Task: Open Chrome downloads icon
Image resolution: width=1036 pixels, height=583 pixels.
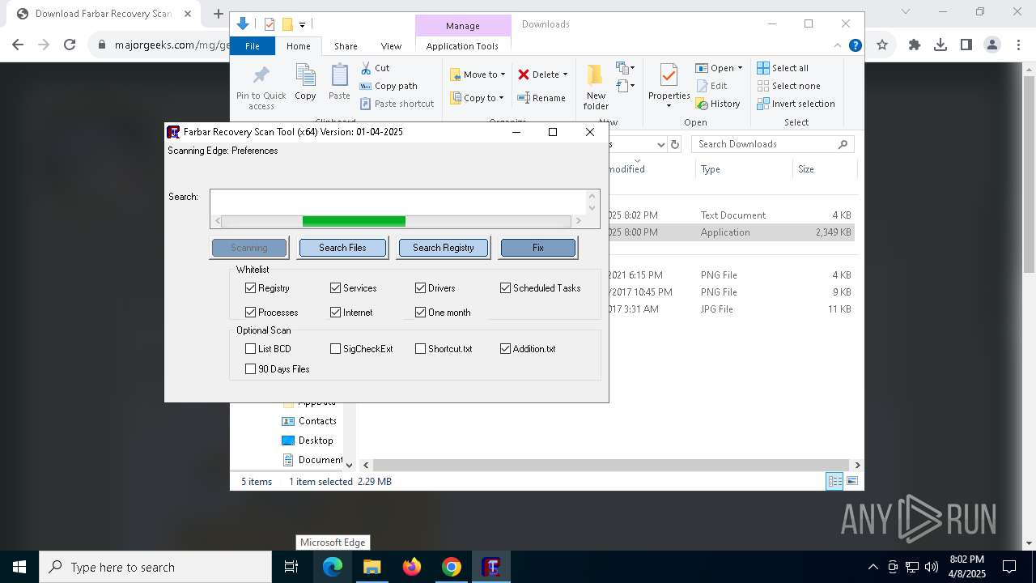Action: (x=940, y=45)
